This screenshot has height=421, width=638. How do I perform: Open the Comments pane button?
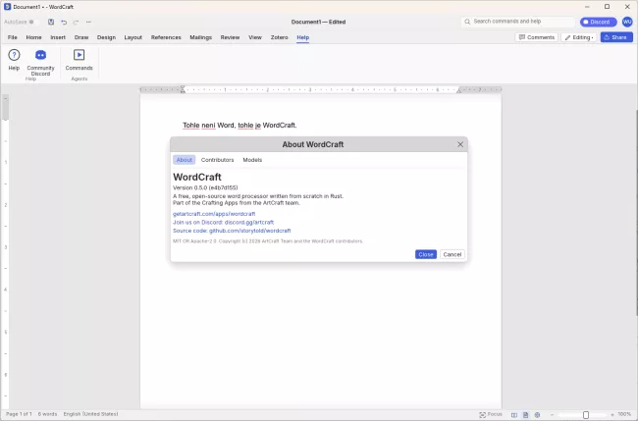pos(536,37)
